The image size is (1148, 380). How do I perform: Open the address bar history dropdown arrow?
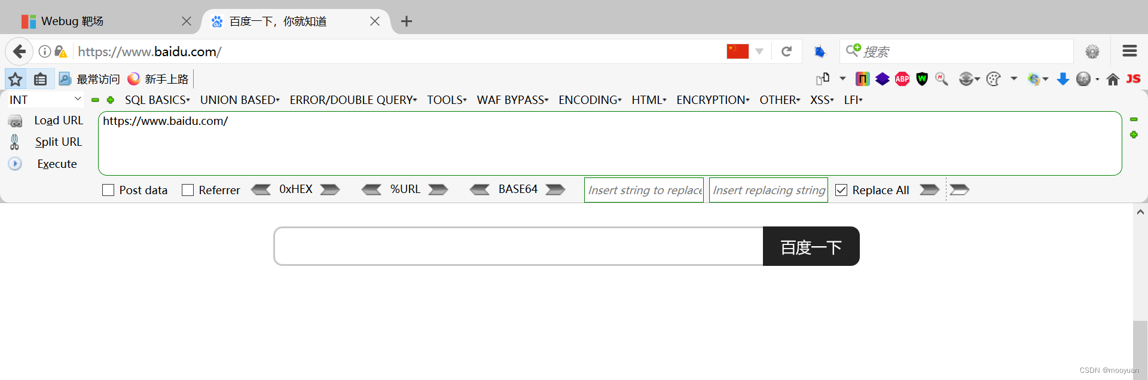[x=759, y=52]
